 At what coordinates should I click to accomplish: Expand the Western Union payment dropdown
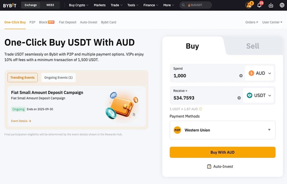269,130
